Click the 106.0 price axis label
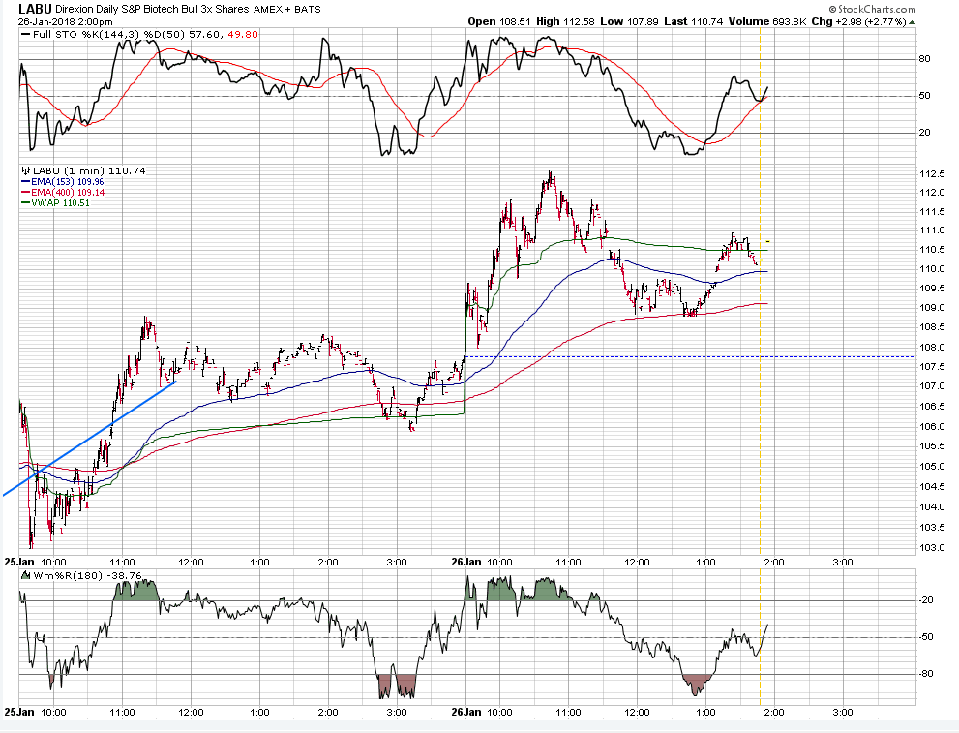 pos(932,426)
